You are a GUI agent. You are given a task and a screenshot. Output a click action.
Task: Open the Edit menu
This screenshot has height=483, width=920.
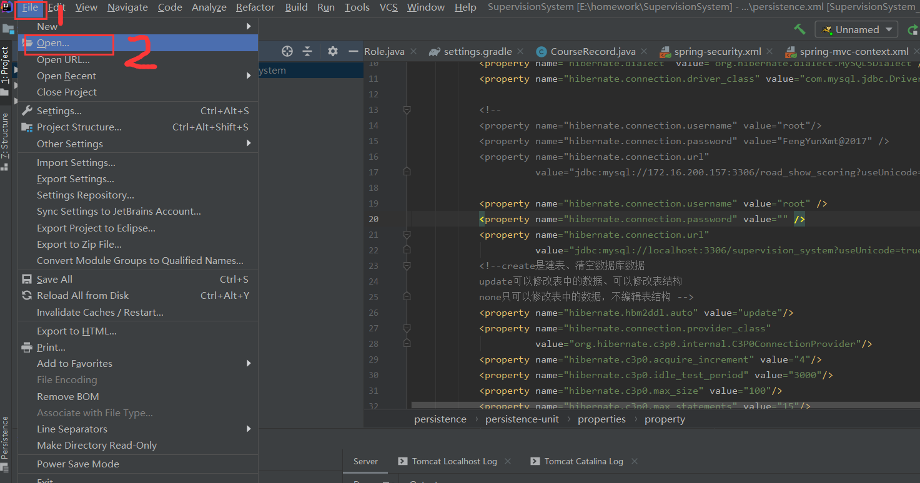tap(57, 7)
